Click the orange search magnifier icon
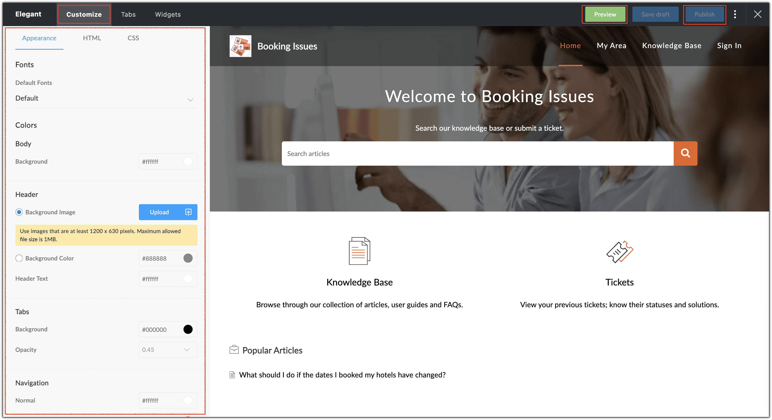This screenshot has width=772, height=420. click(685, 153)
